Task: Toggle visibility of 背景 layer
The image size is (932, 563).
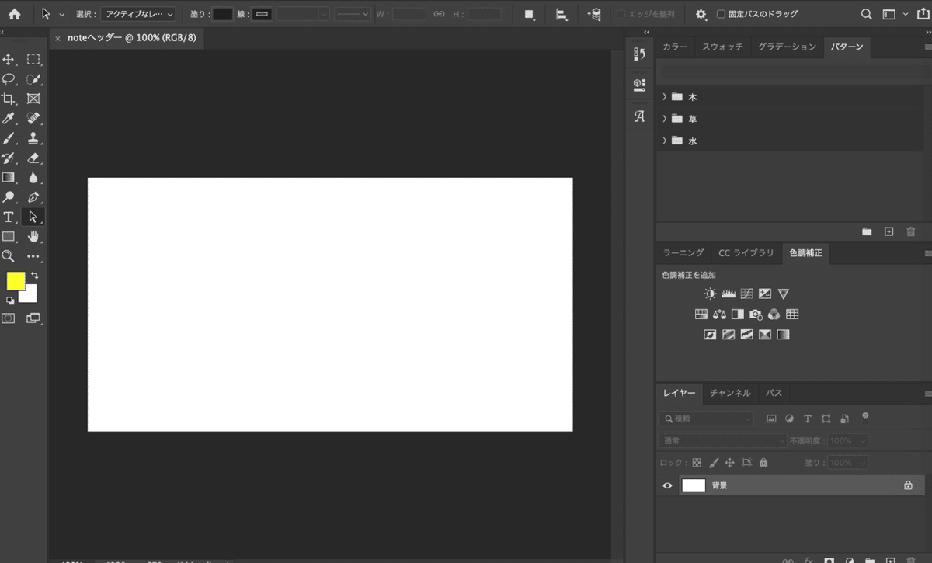Action: pyautogui.click(x=667, y=485)
